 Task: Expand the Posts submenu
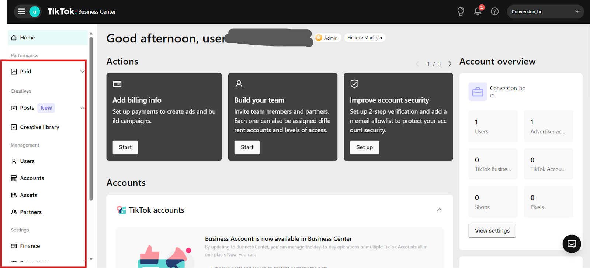82,108
